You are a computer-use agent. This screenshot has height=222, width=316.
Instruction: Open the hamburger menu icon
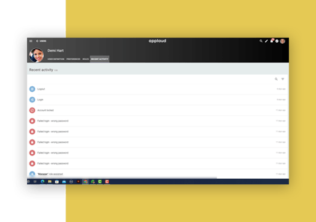[31, 41]
